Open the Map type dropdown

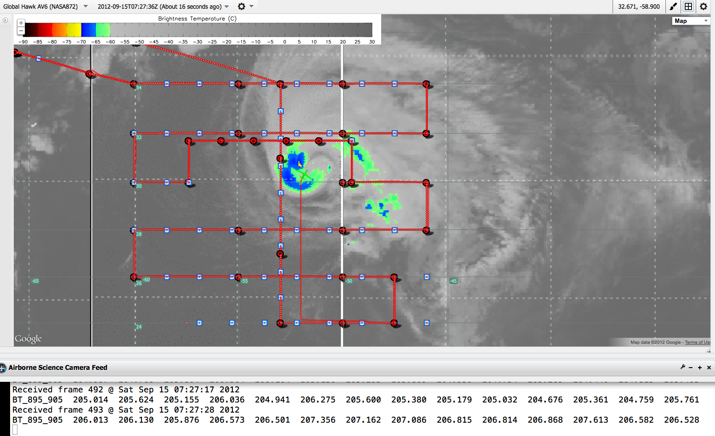(691, 21)
